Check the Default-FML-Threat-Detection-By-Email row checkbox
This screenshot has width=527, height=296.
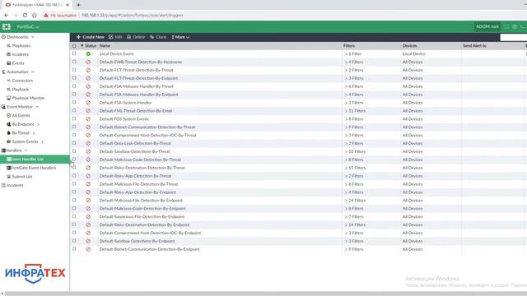pyautogui.click(x=74, y=111)
